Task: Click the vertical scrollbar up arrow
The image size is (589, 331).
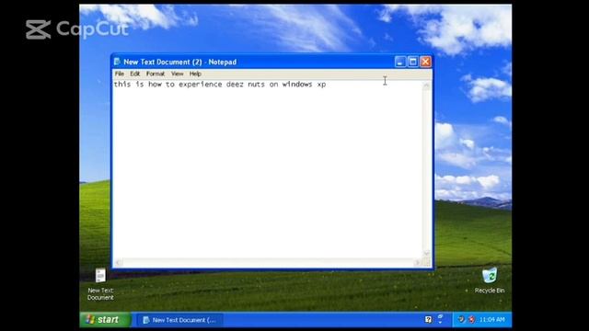Action: pos(426,86)
